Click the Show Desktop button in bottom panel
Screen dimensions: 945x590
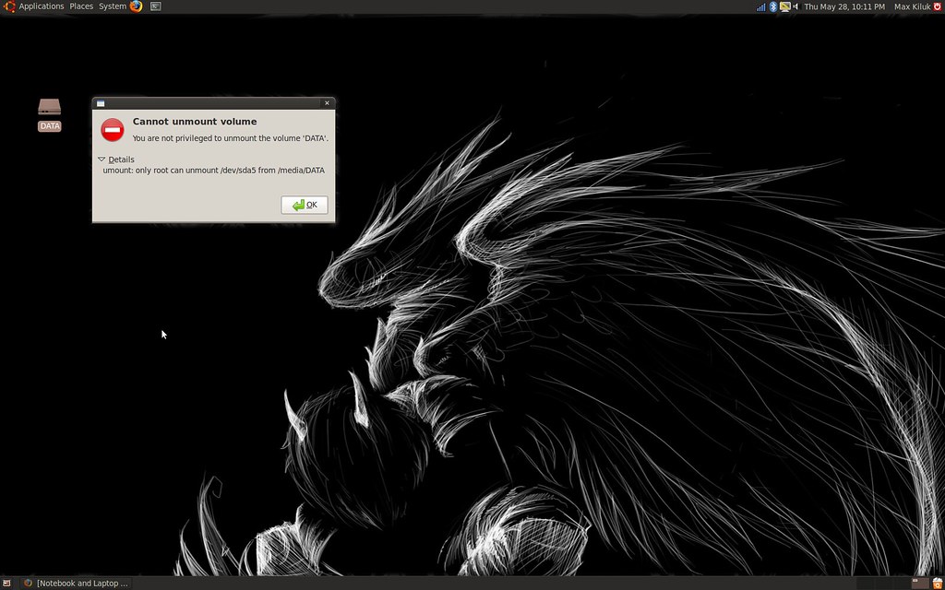pyautogui.click(x=6, y=583)
